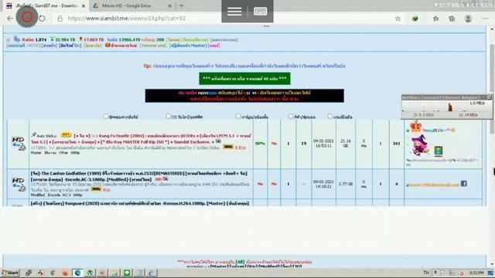Open the Windows Start button
Screen dimensions: 495x278
coord(10,273)
